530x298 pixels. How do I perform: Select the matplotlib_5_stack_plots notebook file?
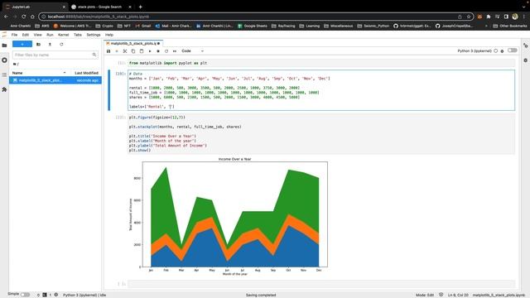[x=55, y=80]
